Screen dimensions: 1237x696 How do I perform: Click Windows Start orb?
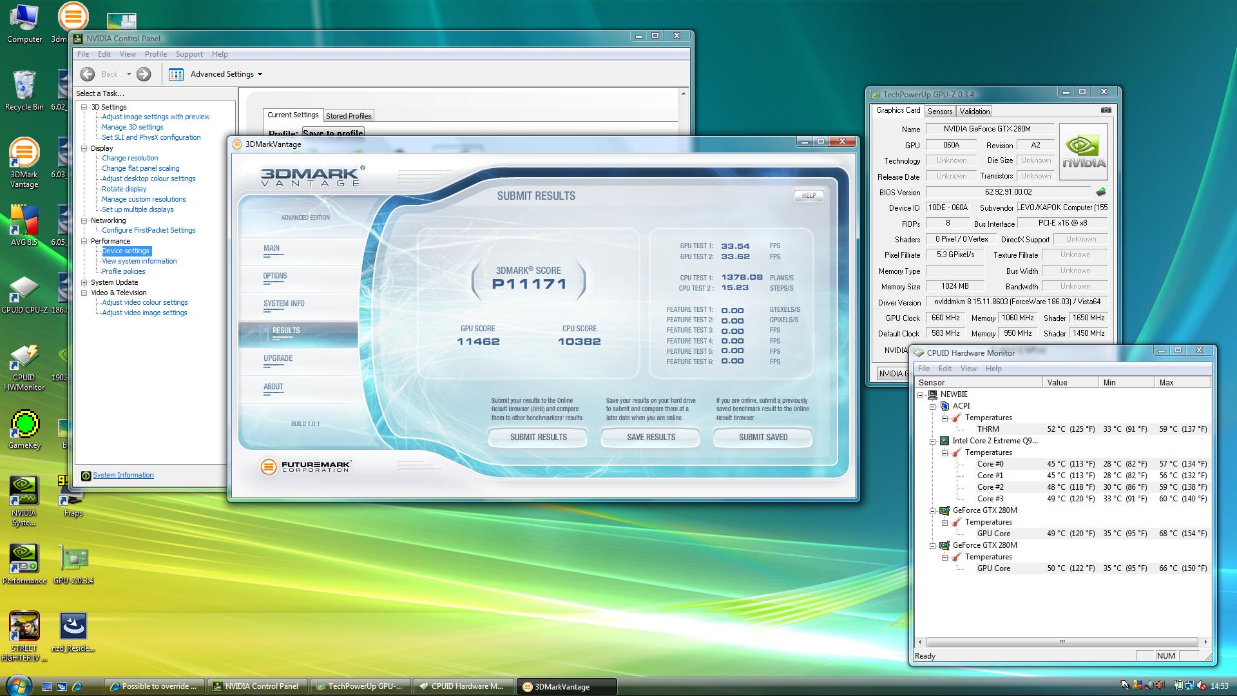coord(17,686)
